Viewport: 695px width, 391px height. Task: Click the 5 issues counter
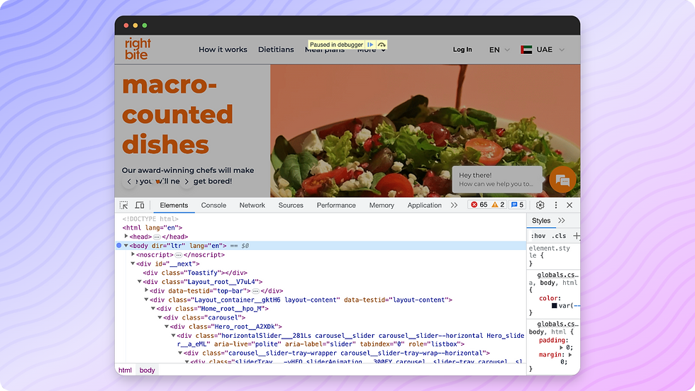pyautogui.click(x=517, y=205)
